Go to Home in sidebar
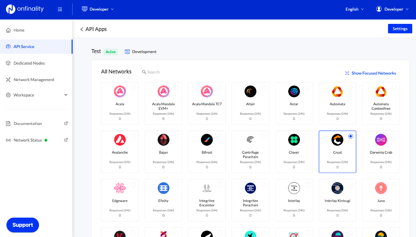 point(36,30)
